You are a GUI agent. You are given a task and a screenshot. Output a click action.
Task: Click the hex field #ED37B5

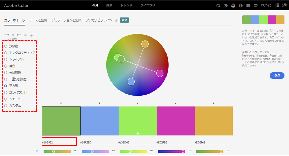click(x=174, y=142)
